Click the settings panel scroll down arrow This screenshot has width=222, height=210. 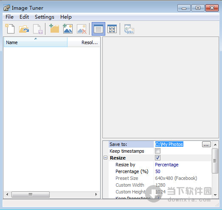[x=215, y=195]
